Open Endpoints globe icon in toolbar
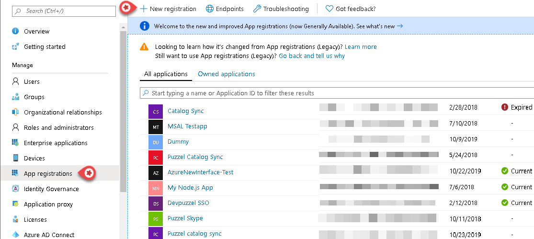Screen dimensions: 534x239 click(x=209, y=9)
